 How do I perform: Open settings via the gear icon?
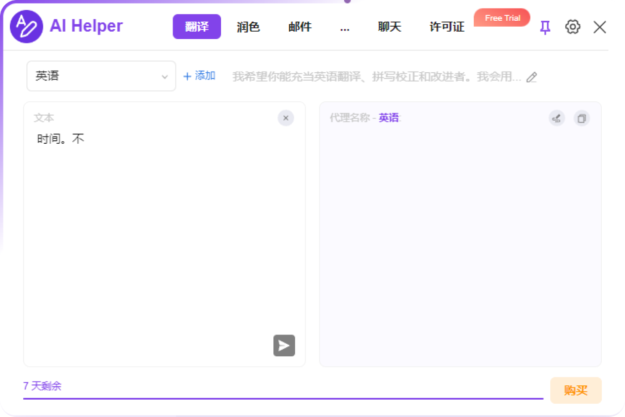pyautogui.click(x=572, y=27)
